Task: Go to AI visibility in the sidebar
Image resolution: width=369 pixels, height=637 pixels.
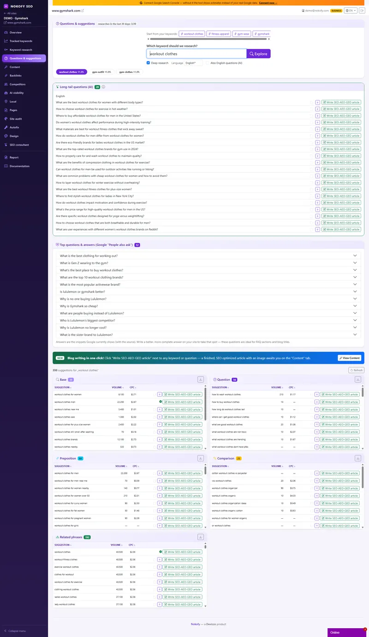Action: coord(24,93)
